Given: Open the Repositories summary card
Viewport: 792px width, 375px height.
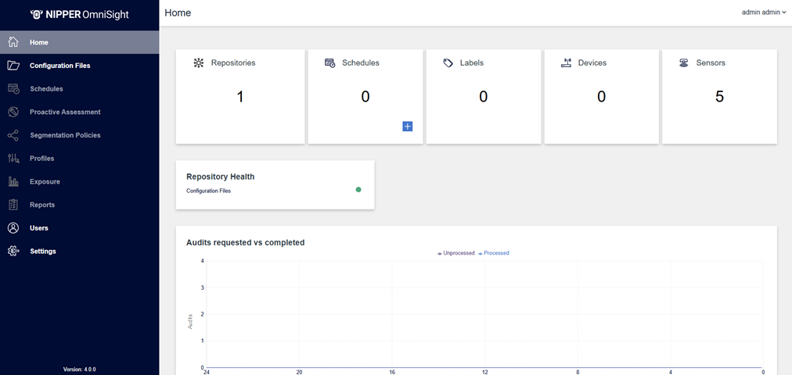Looking at the screenshot, I should (240, 96).
